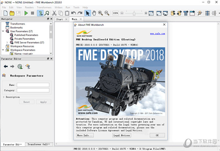Click the Inspect magnifier icon next to Run

47,13
